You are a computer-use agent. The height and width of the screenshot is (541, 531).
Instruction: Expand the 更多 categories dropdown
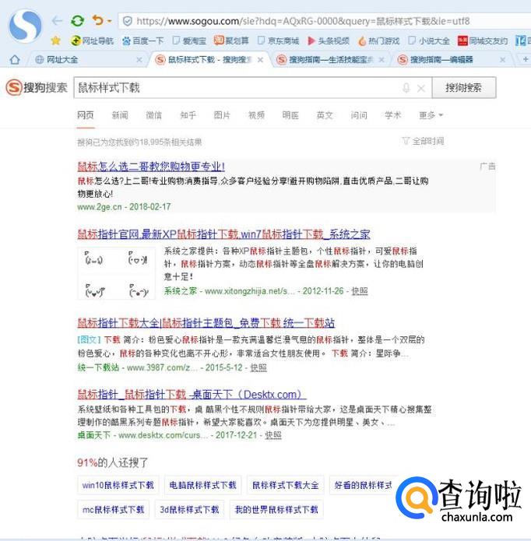point(431,115)
